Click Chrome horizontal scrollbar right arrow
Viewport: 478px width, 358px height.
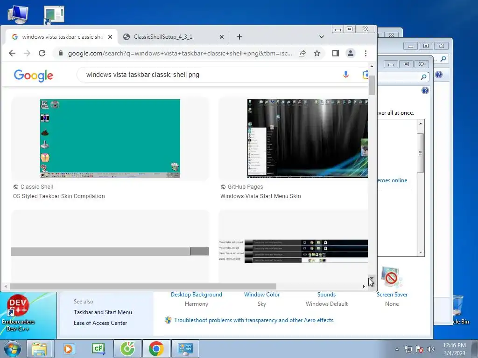click(364, 287)
